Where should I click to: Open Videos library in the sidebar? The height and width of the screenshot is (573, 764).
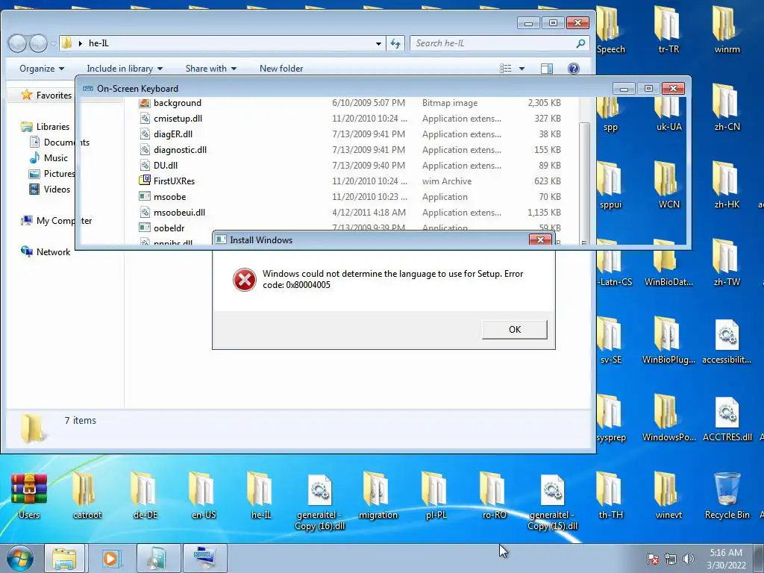[50, 189]
